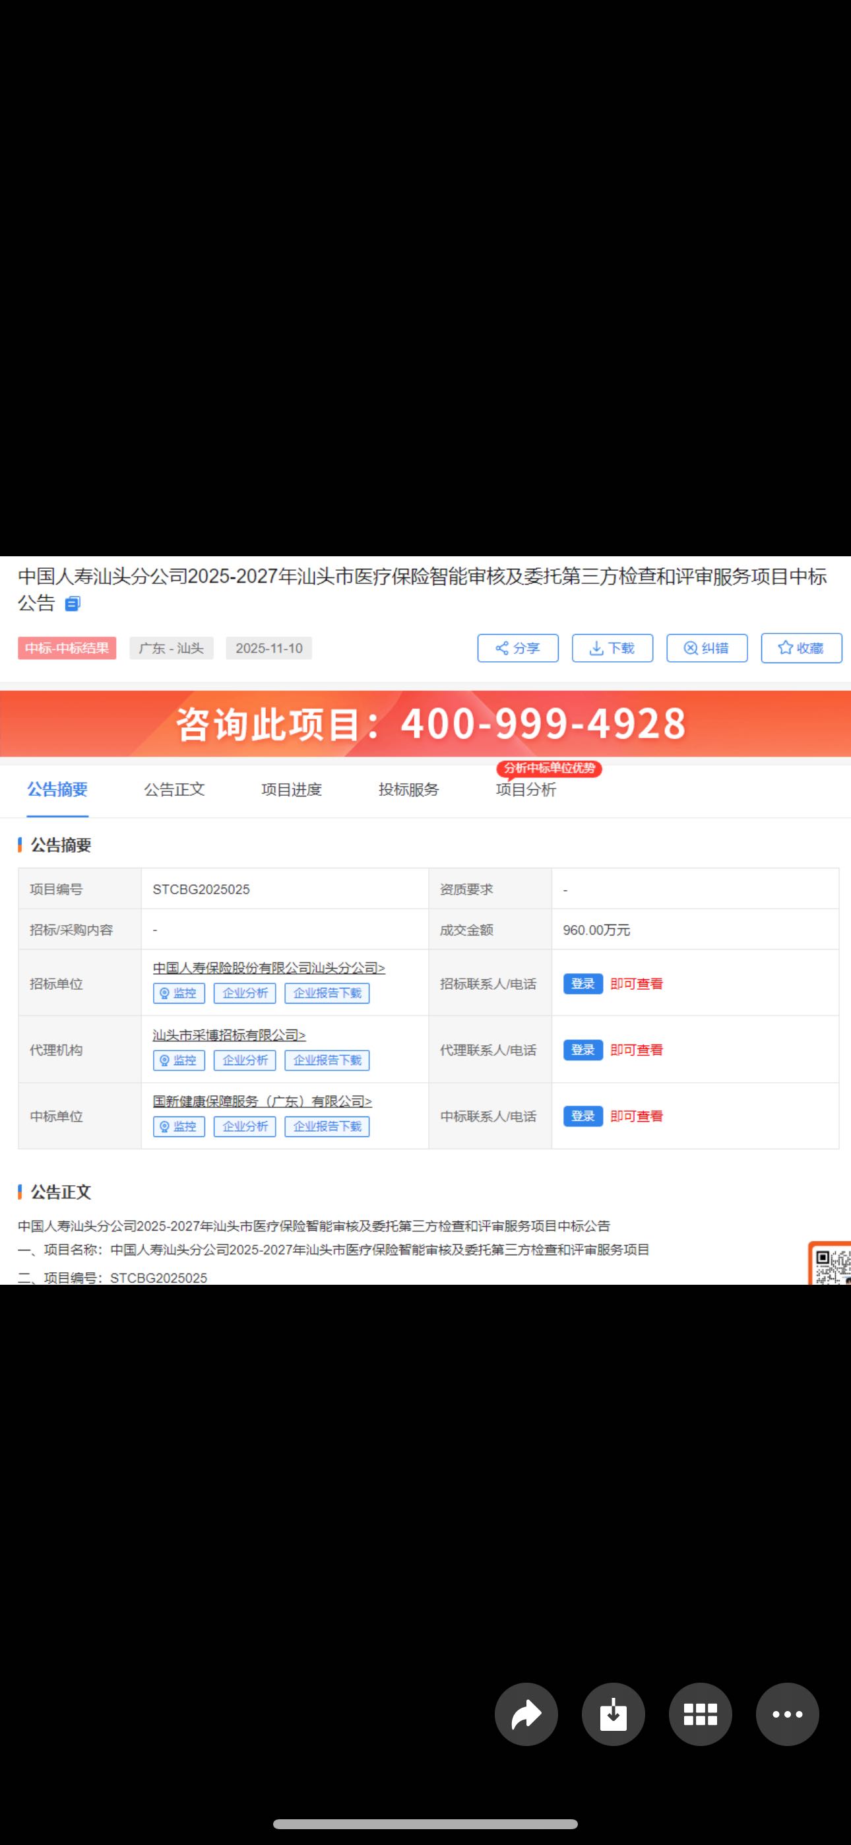Download the announcement with 下载 button
851x1845 pixels.
click(612, 648)
